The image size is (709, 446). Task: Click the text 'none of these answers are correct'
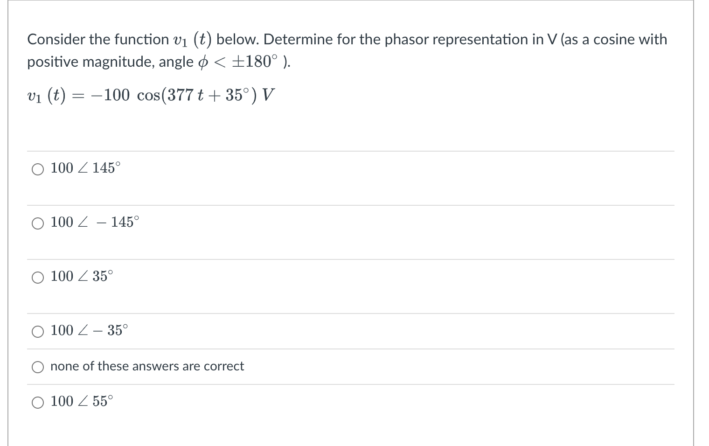(147, 366)
